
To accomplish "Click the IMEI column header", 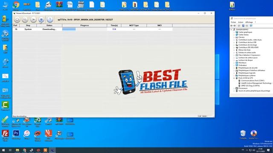I will [160, 25].
